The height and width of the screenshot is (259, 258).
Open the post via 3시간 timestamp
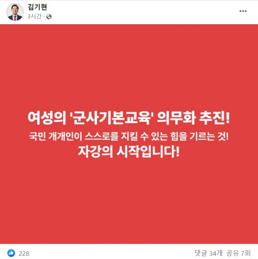(x=35, y=17)
